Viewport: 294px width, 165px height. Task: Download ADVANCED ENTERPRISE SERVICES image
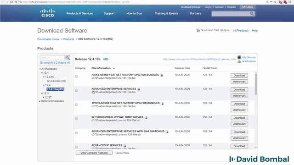point(239,89)
